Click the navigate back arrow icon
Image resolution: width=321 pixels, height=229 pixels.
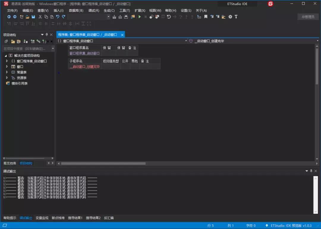pyautogui.click(x=9, y=17)
